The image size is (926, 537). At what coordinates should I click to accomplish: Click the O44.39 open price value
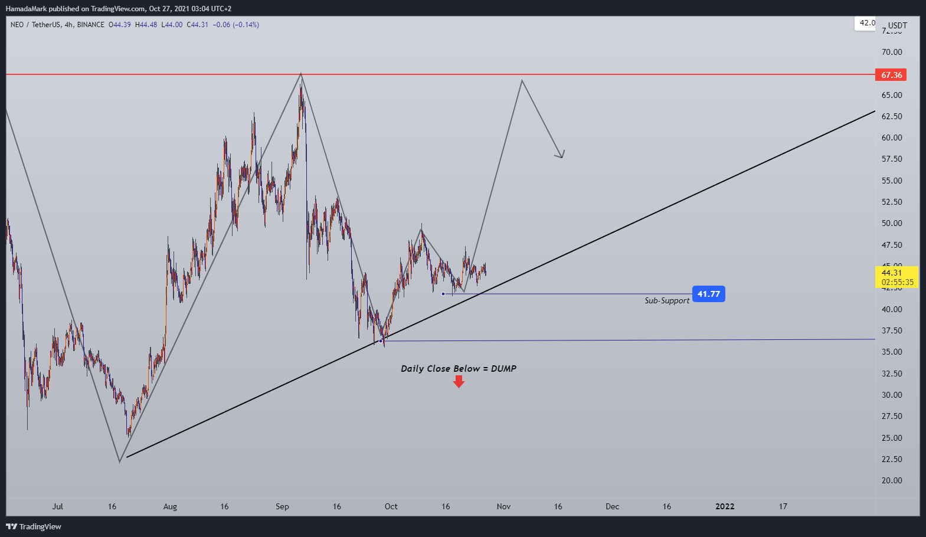[120, 25]
